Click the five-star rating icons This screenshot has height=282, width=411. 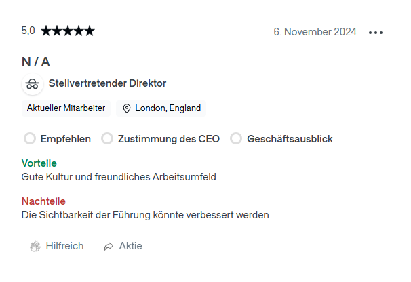click(x=68, y=31)
